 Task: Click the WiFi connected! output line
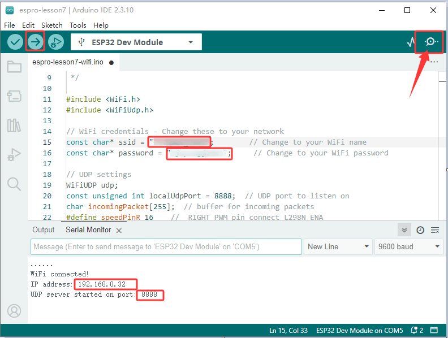coord(59,274)
